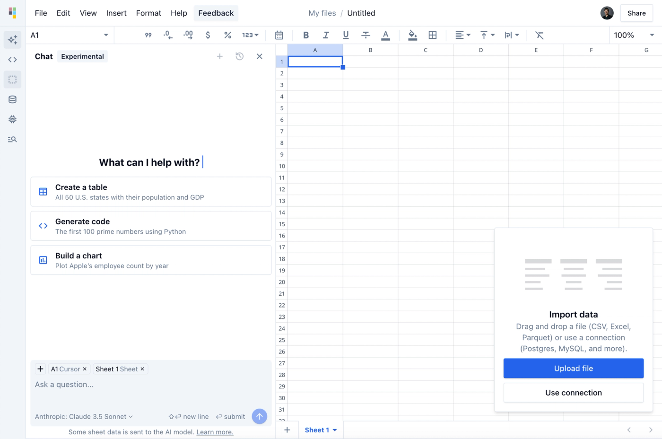Start a new chat with plus icon
662x439 pixels.
(x=220, y=56)
